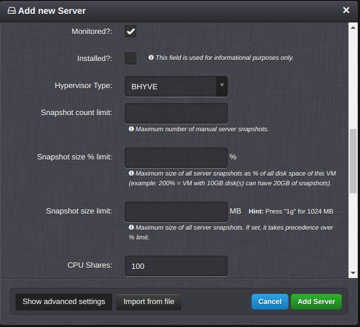Click the MB unit label
The width and height of the screenshot is (360, 327).
235,211
